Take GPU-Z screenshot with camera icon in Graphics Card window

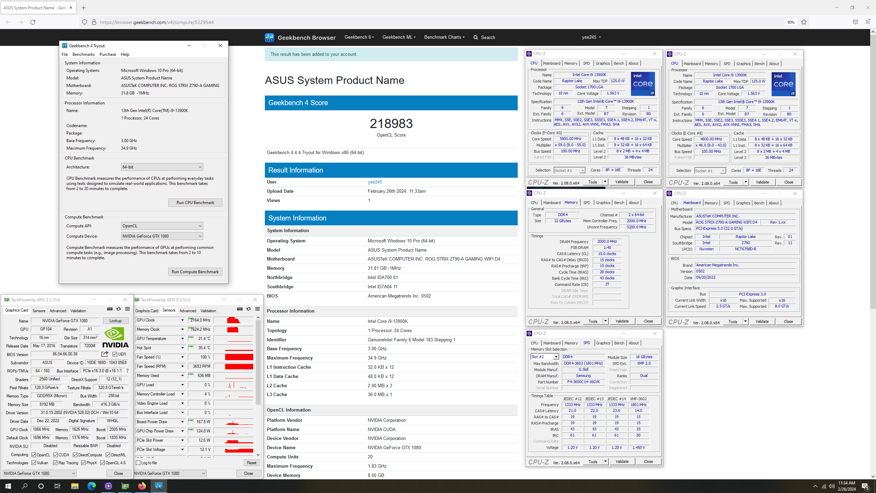(110, 309)
